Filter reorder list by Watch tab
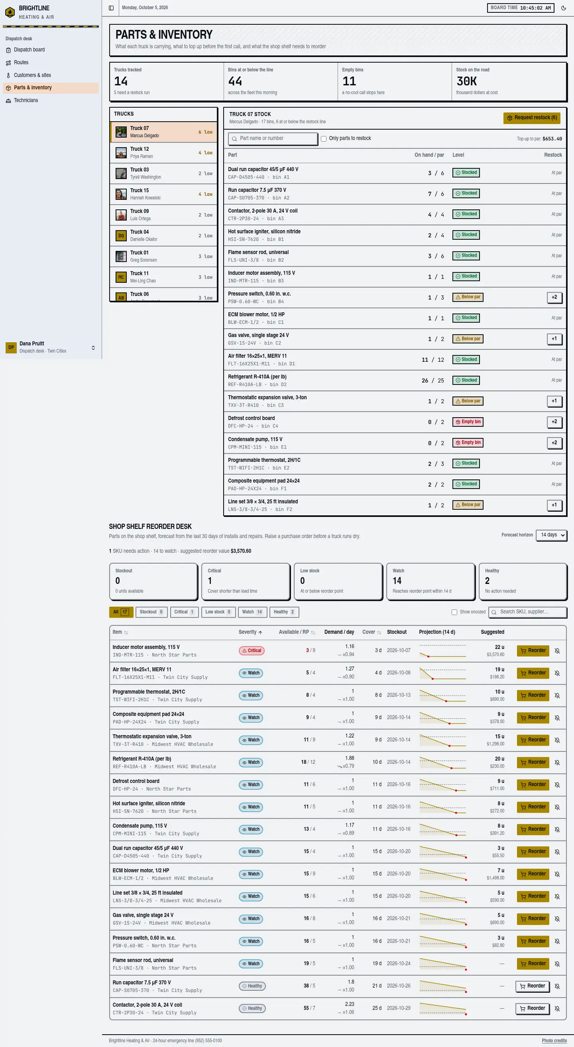Image resolution: width=574 pixels, height=1047 pixels. 252,612
